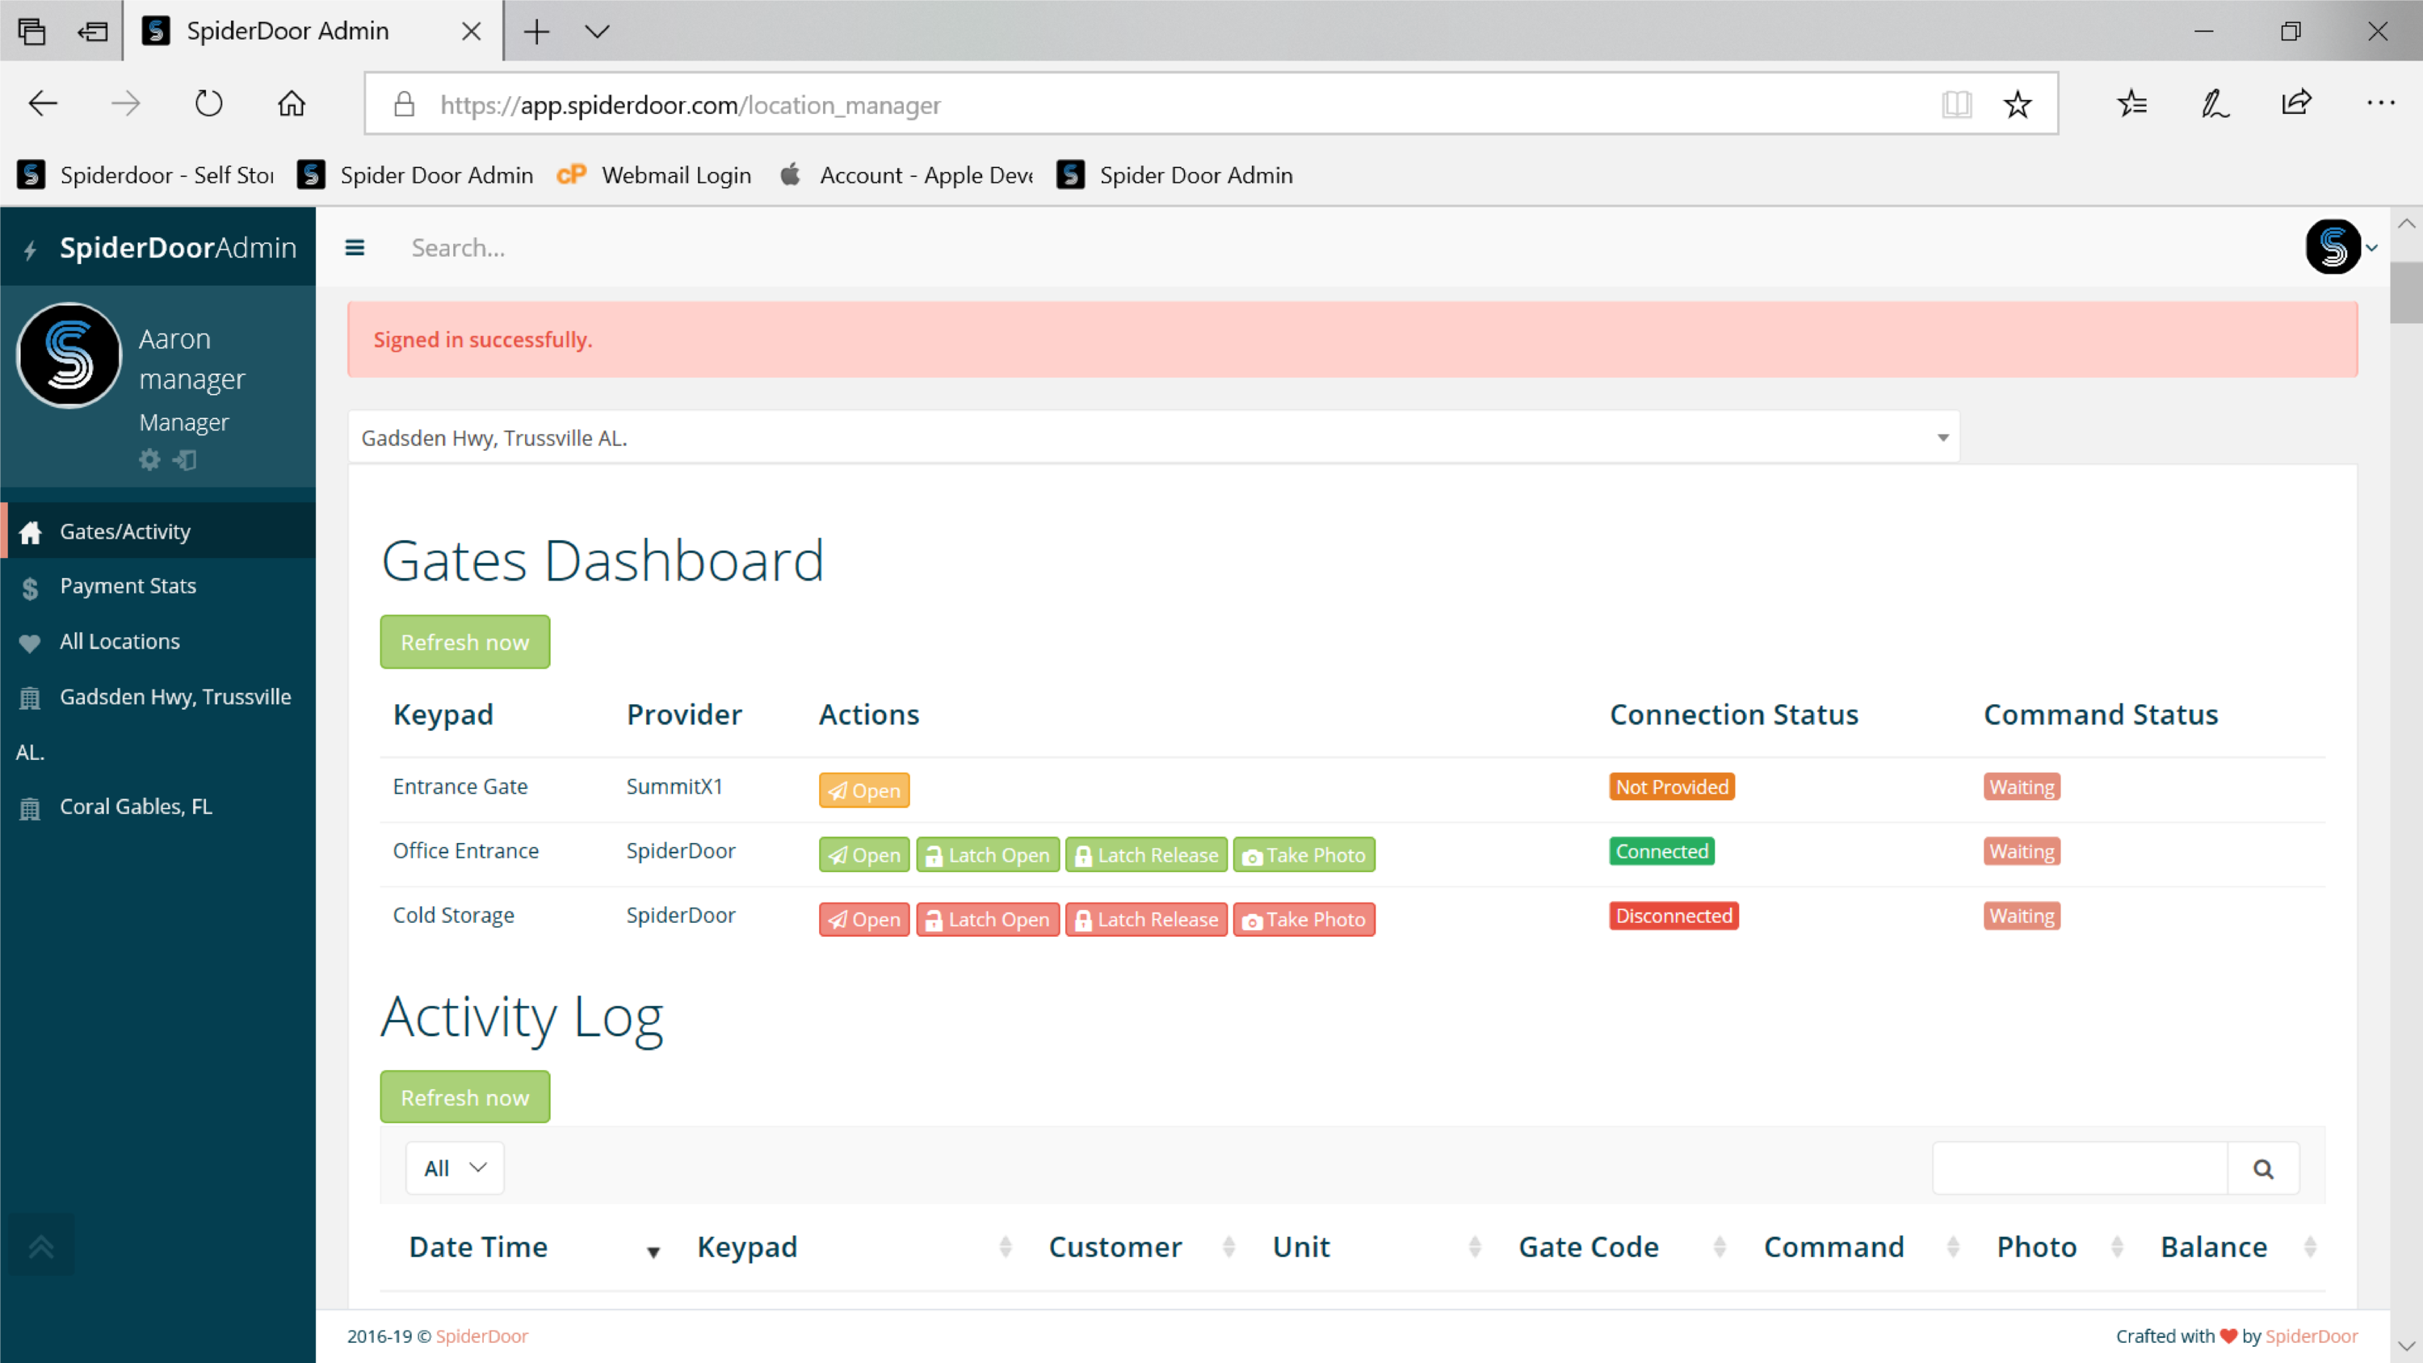This screenshot has width=2423, height=1363.
Task: Sort Activity Log by Command column
Action: click(1862, 1248)
